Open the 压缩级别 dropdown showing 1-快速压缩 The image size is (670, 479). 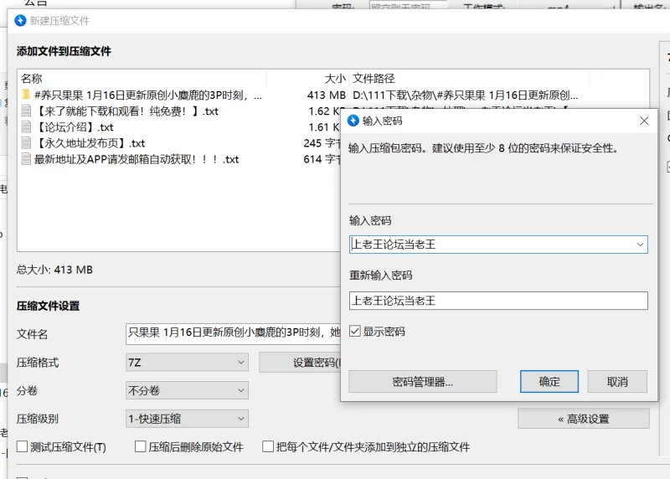[x=186, y=419]
